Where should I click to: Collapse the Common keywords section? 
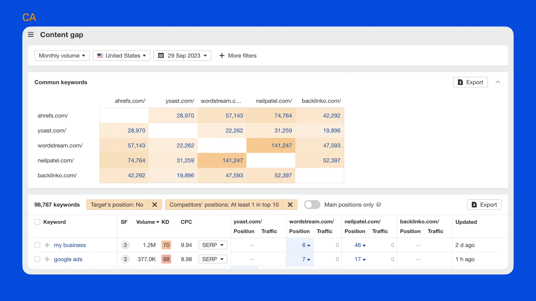498,82
